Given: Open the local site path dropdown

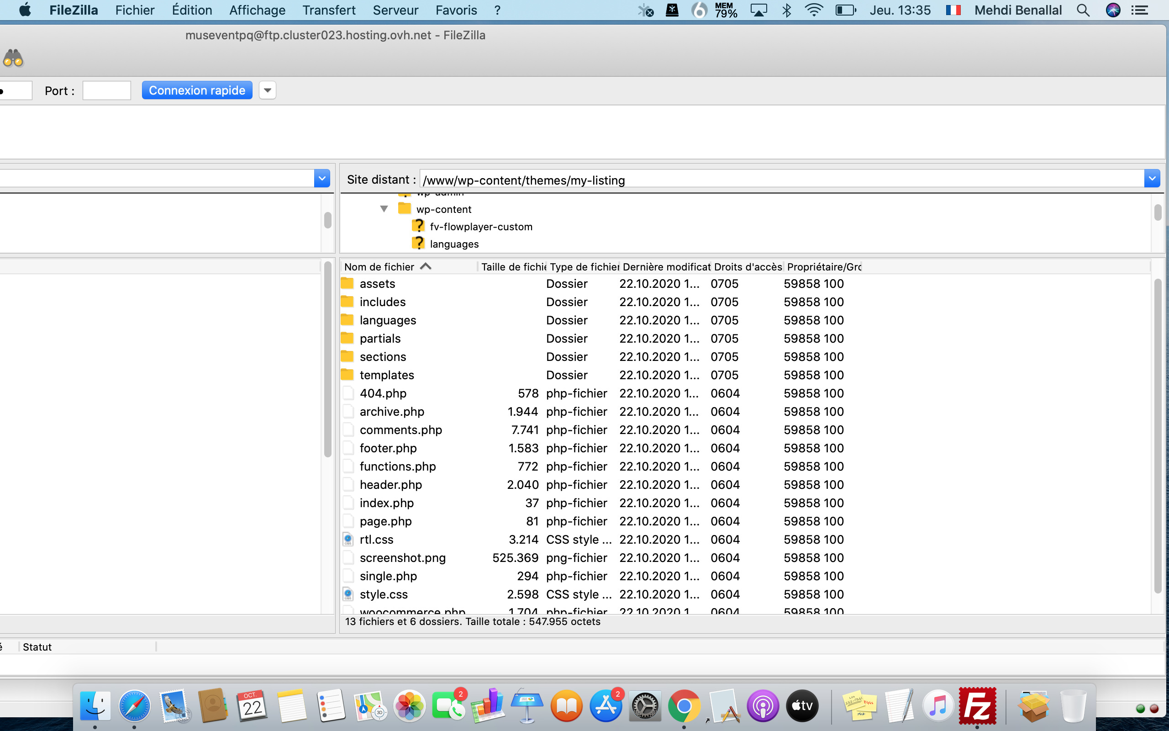Looking at the screenshot, I should [x=322, y=179].
